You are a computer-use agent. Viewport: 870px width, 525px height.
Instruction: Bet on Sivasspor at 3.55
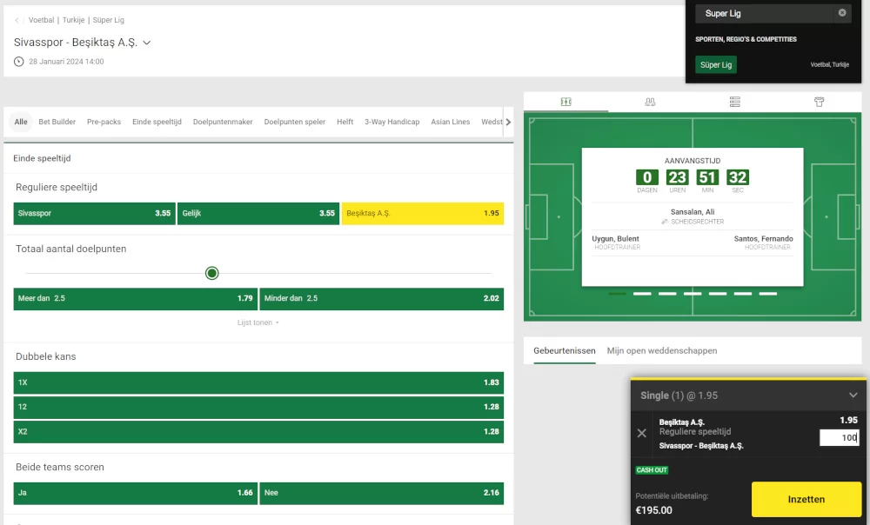point(94,214)
